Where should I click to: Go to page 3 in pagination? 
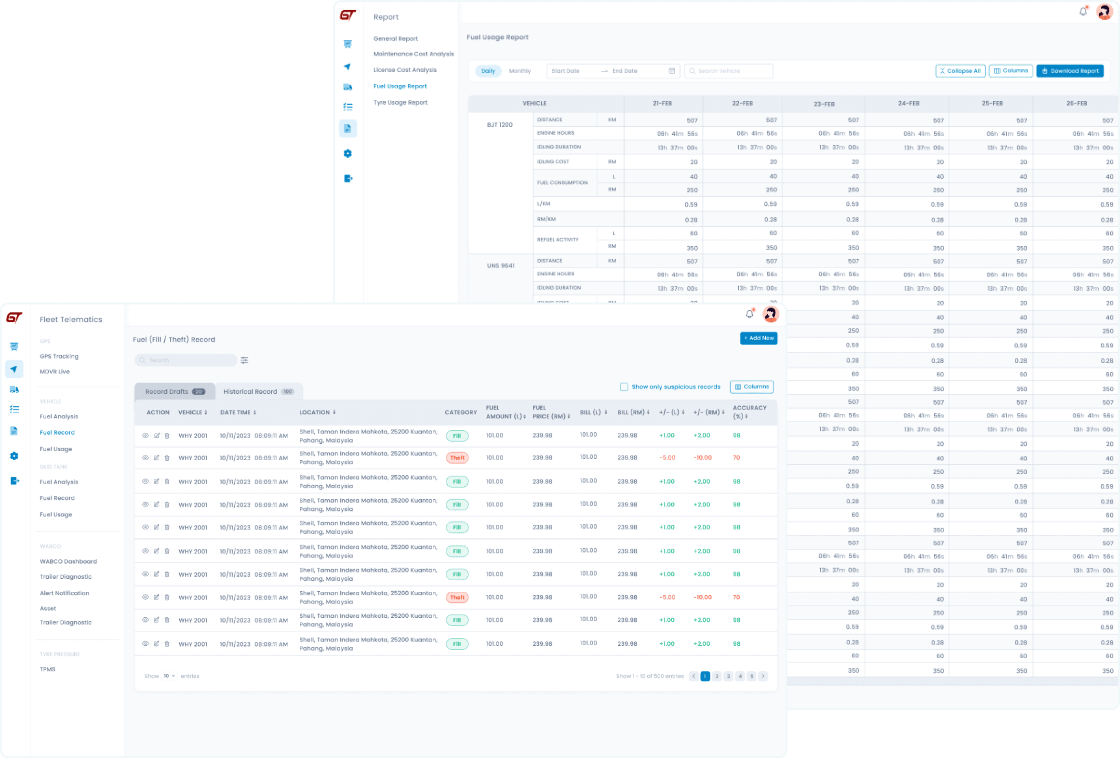tap(728, 676)
